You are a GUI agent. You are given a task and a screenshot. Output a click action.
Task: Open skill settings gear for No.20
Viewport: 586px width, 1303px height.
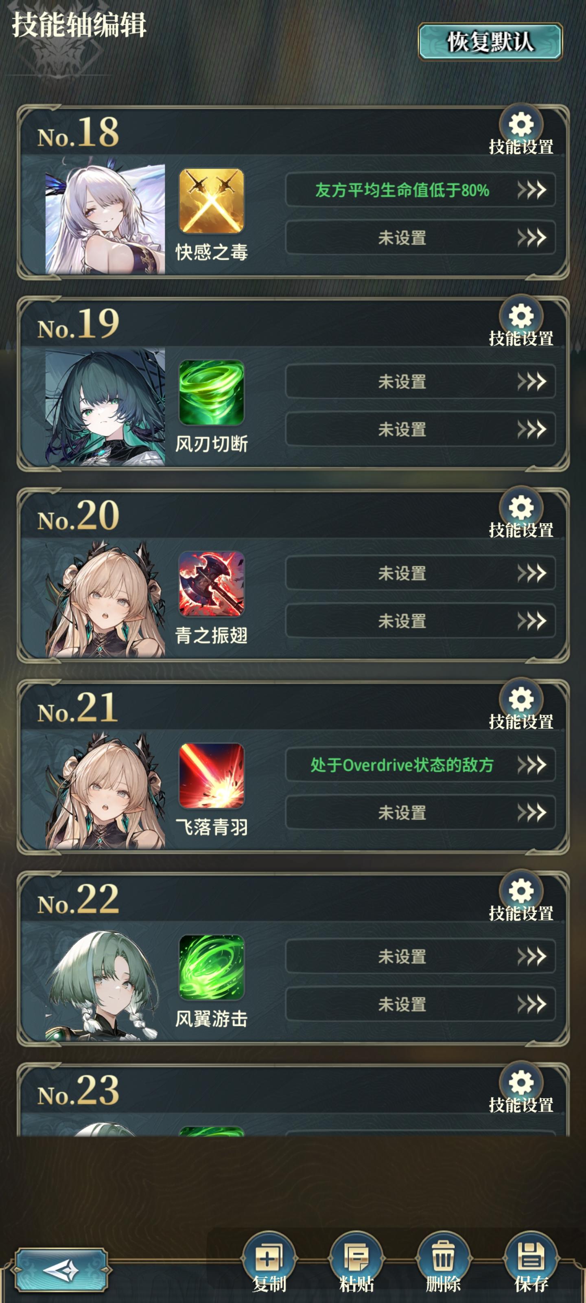click(x=521, y=508)
